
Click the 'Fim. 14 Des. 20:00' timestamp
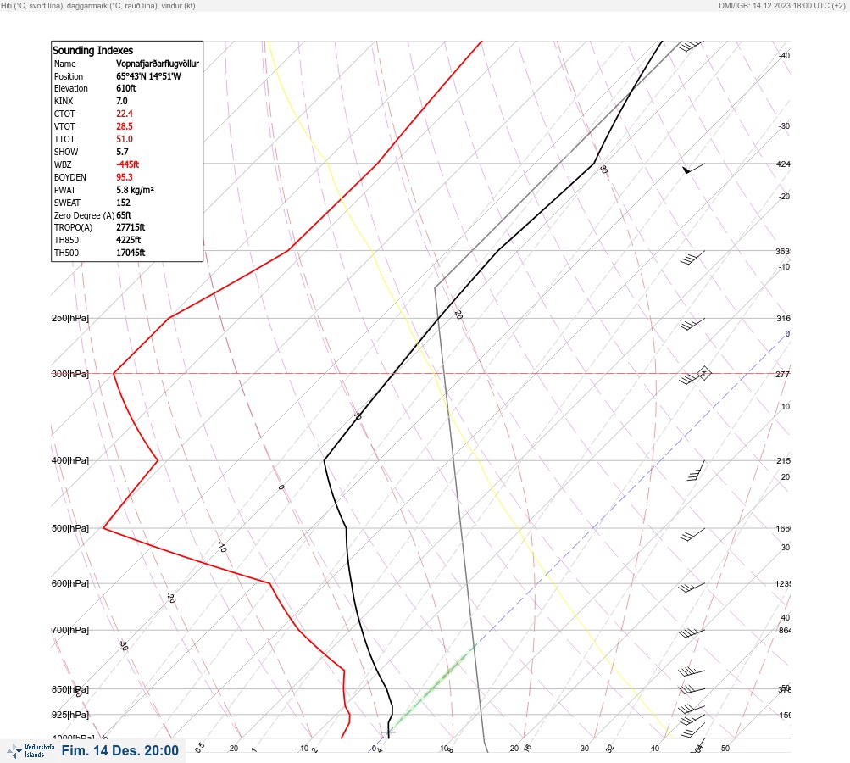(x=119, y=750)
